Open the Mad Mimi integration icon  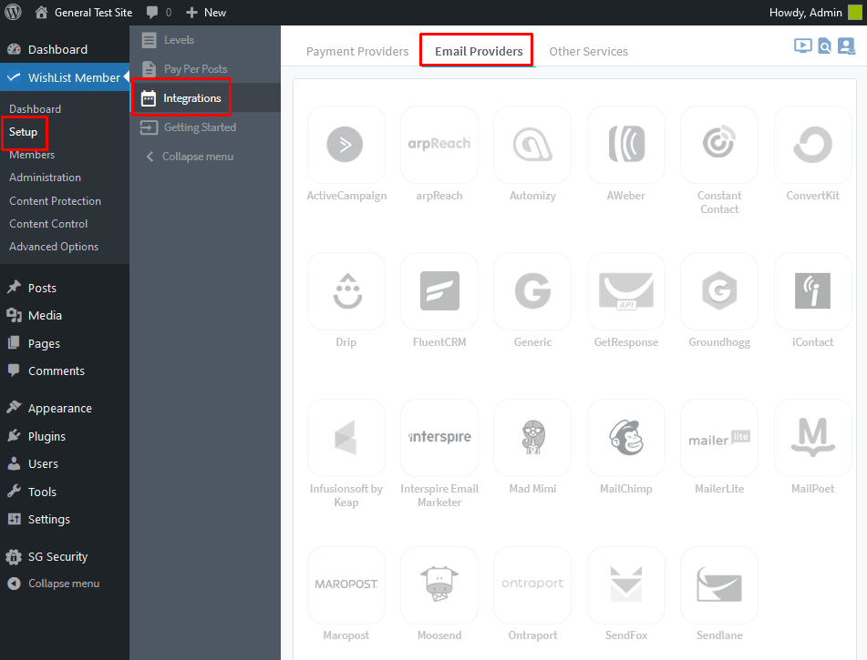tap(532, 438)
